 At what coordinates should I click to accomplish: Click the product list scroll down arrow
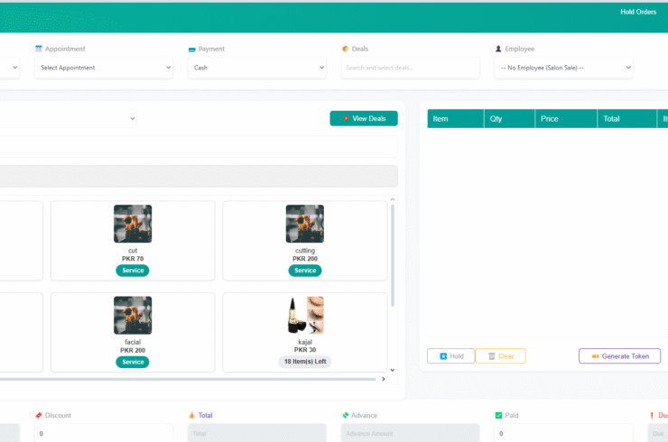(393, 370)
